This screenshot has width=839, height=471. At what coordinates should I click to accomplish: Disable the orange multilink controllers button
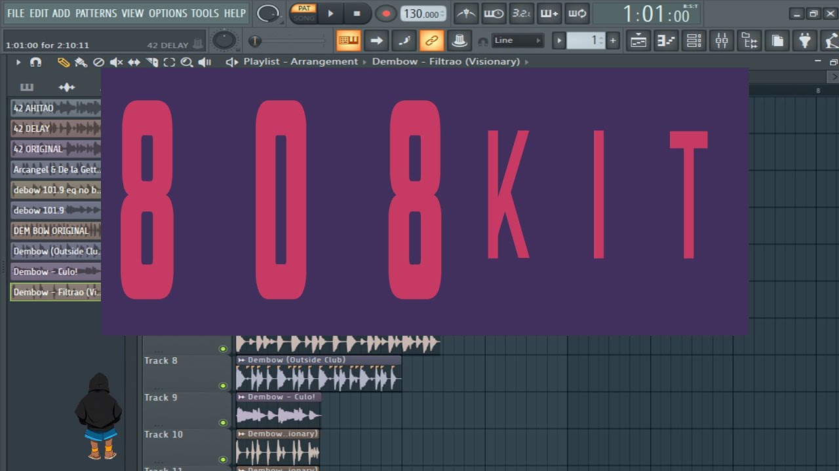tap(431, 41)
